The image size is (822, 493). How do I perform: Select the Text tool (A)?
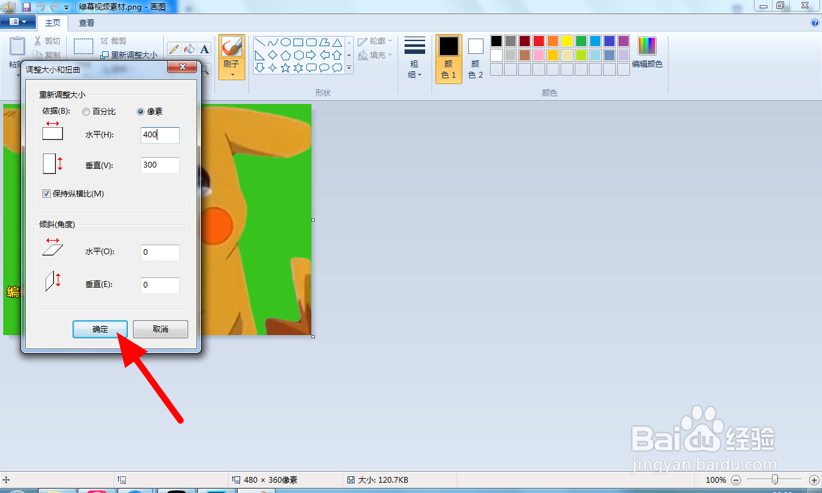204,49
